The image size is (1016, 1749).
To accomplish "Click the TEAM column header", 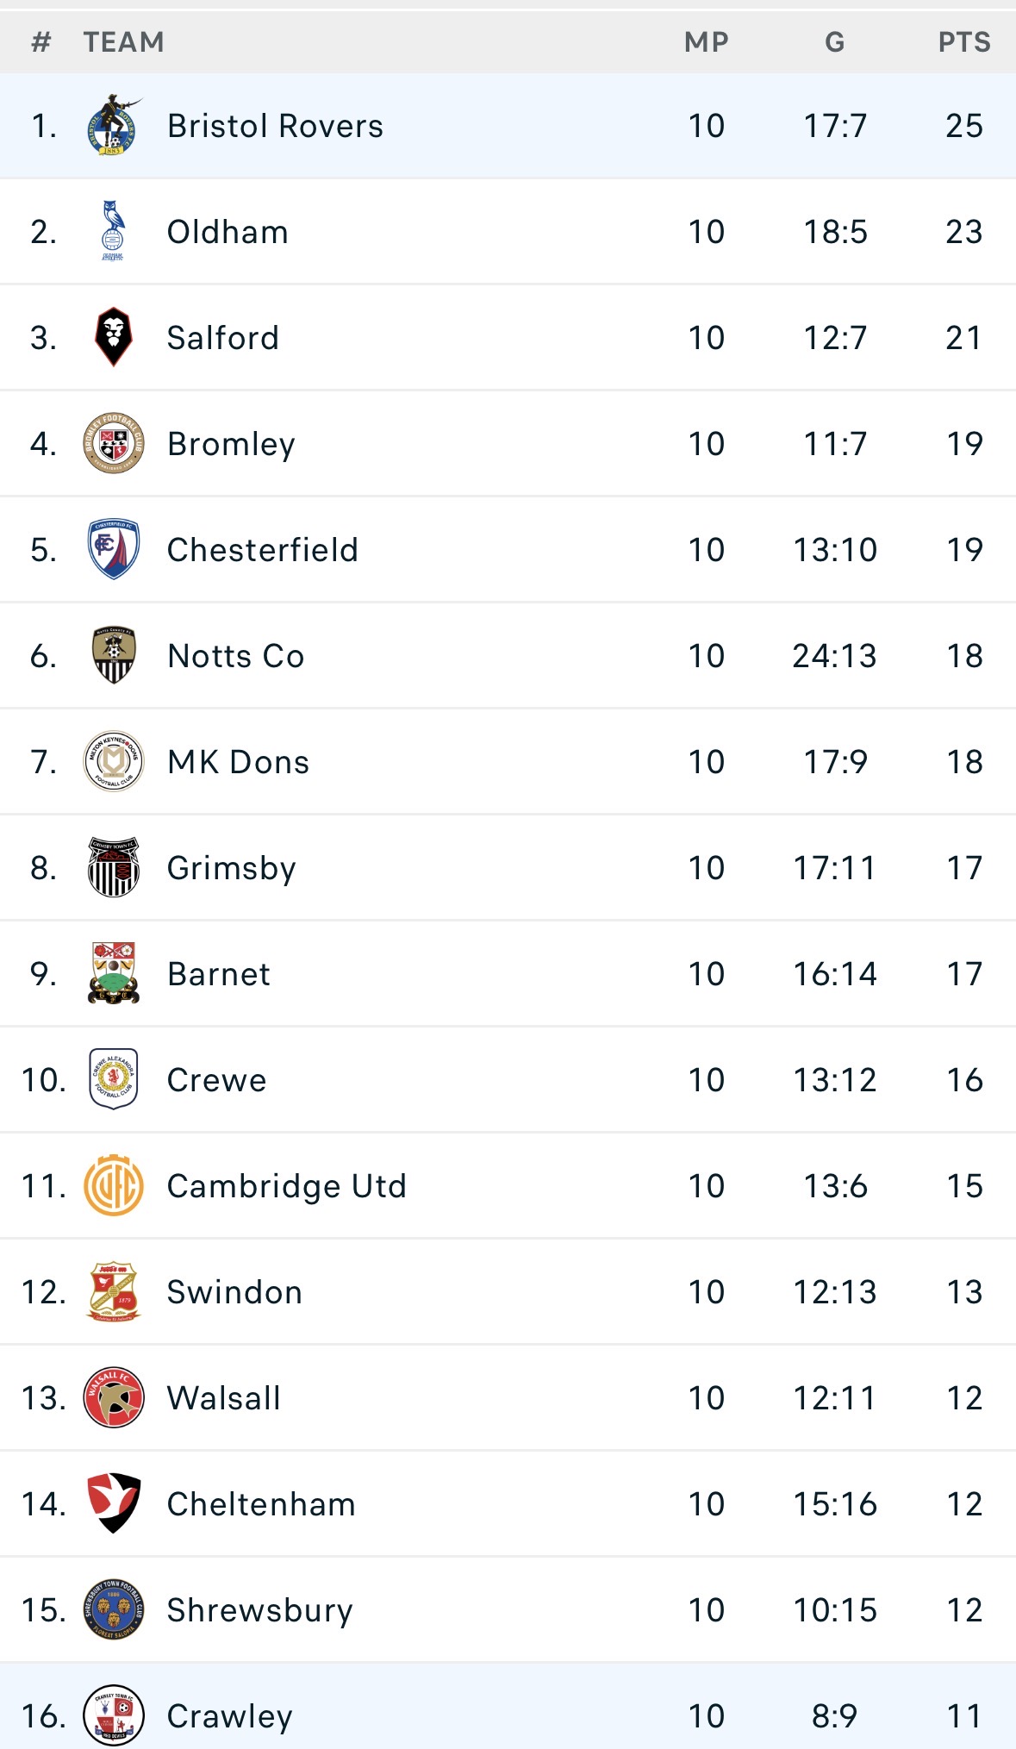I will [x=123, y=41].
